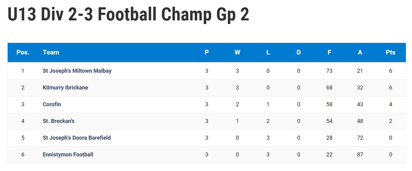Click Ennistymon Football team link

tap(68, 155)
